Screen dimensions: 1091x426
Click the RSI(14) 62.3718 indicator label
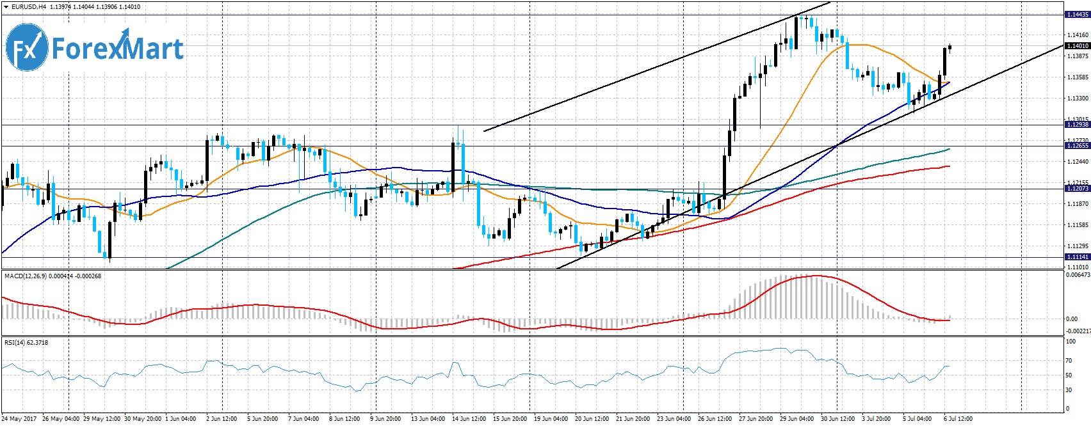[26, 343]
